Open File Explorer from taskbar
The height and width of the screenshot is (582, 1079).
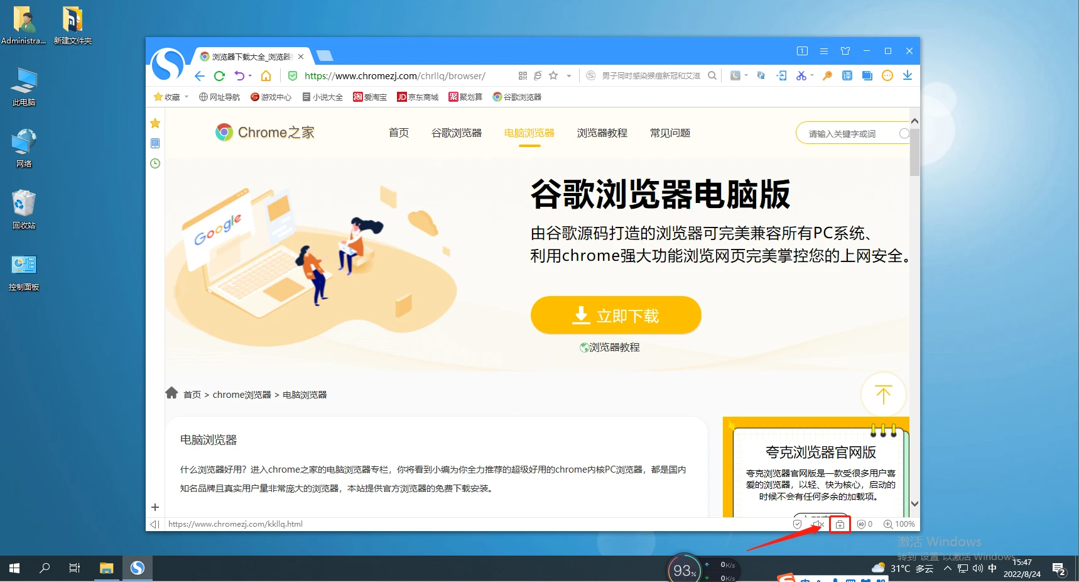tap(106, 568)
